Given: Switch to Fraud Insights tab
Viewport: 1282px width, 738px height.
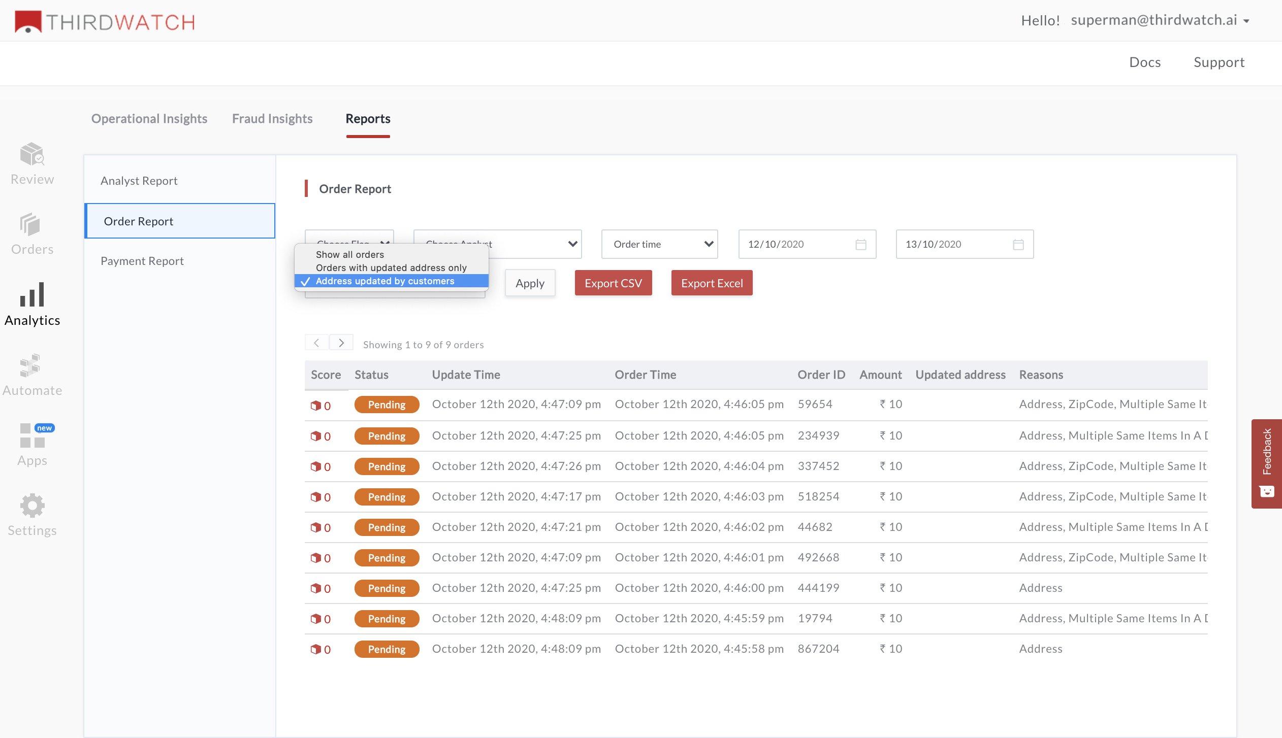Looking at the screenshot, I should 272,119.
